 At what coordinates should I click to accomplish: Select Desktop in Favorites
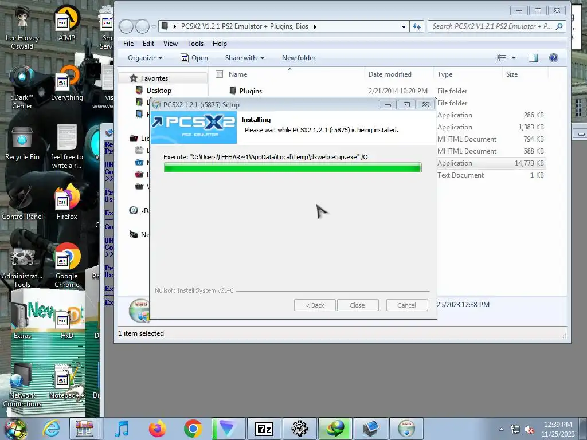point(159,90)
